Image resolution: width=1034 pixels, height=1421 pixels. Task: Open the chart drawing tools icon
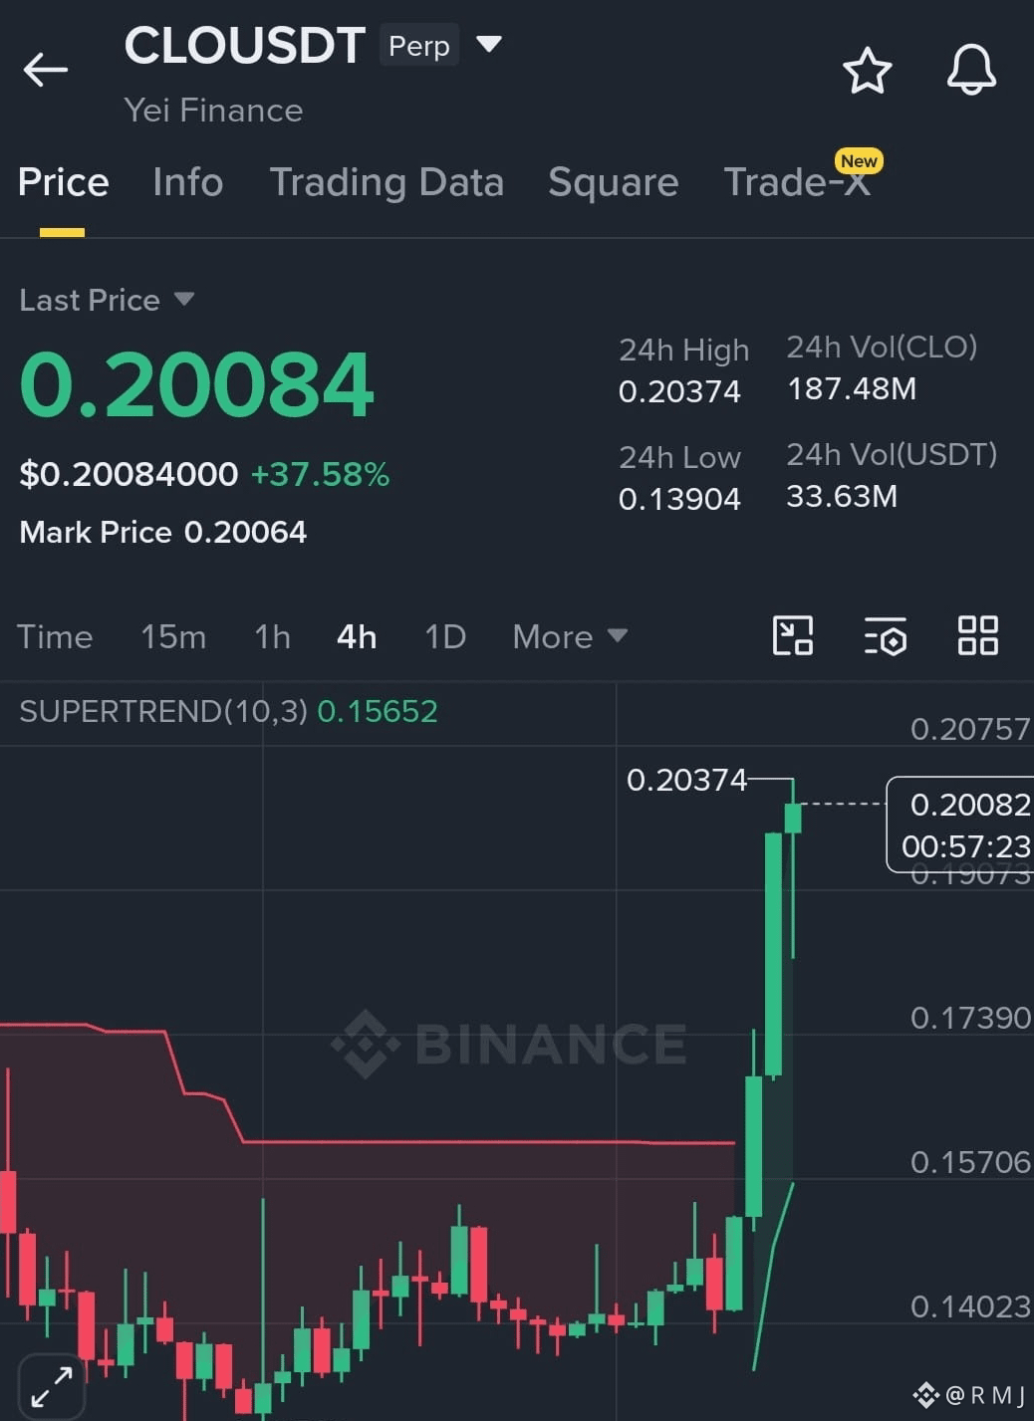click(793, 635)
